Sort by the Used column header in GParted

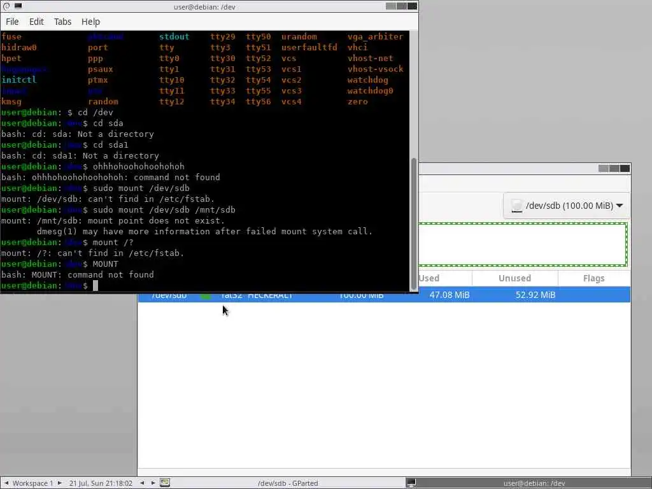429,278
